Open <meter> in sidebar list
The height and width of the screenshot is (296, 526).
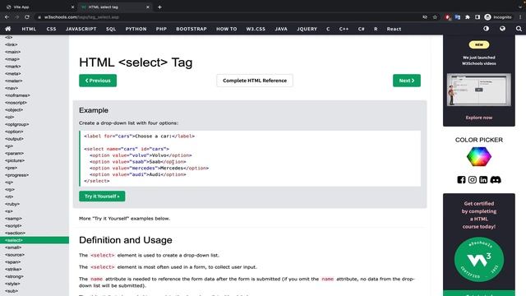point(13,81)
